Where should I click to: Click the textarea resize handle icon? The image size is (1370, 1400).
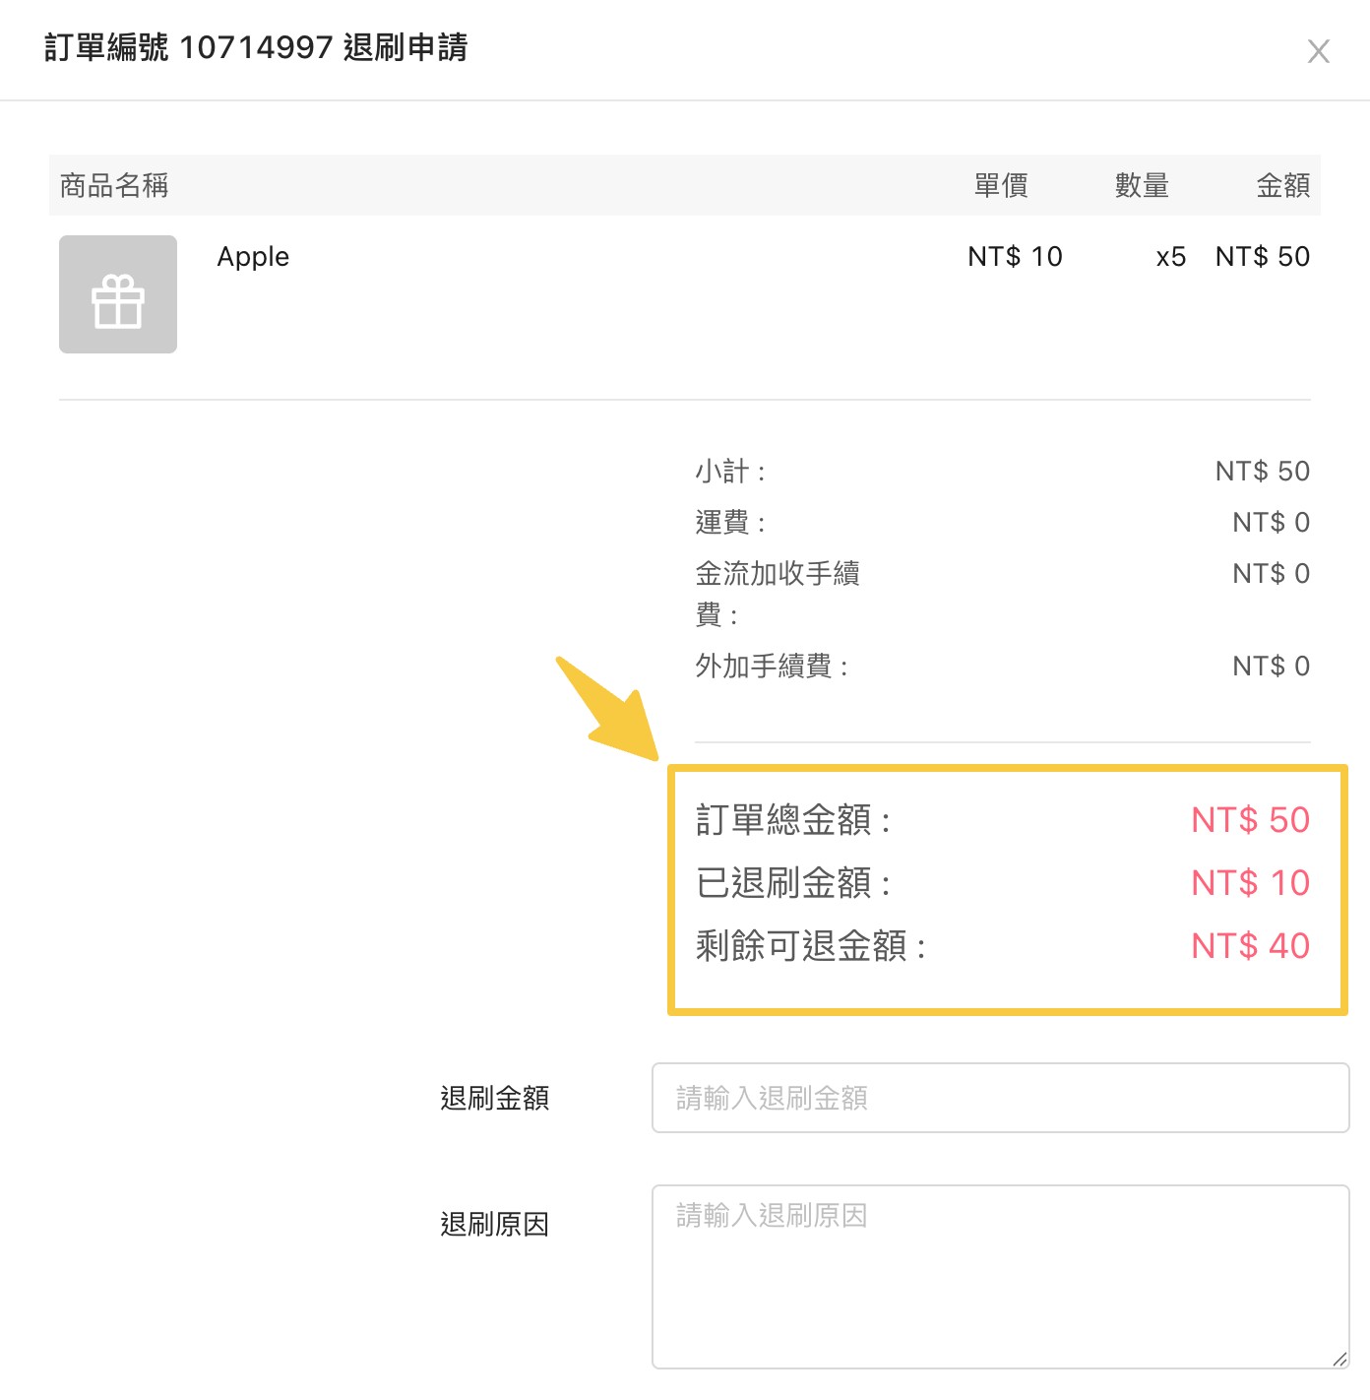pos(1339,1360)
